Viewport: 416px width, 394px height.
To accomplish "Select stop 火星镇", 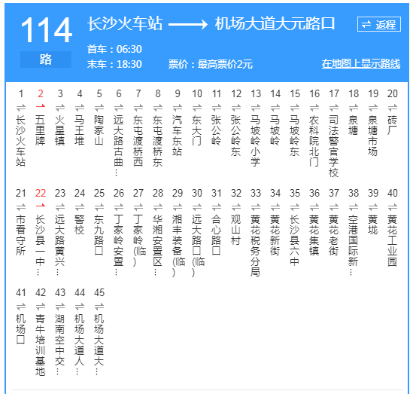I will tap(60, 130).
